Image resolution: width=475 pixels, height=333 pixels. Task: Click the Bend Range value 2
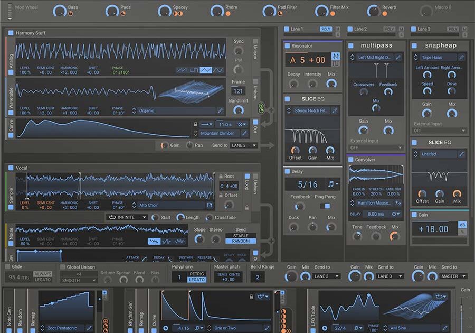258,277
